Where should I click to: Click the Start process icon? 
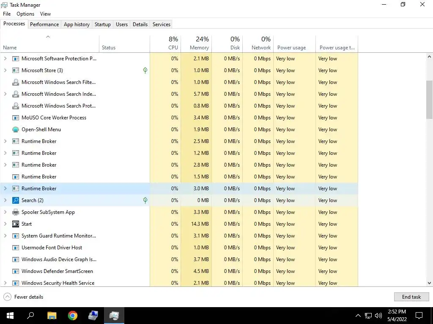click(16, 224)
